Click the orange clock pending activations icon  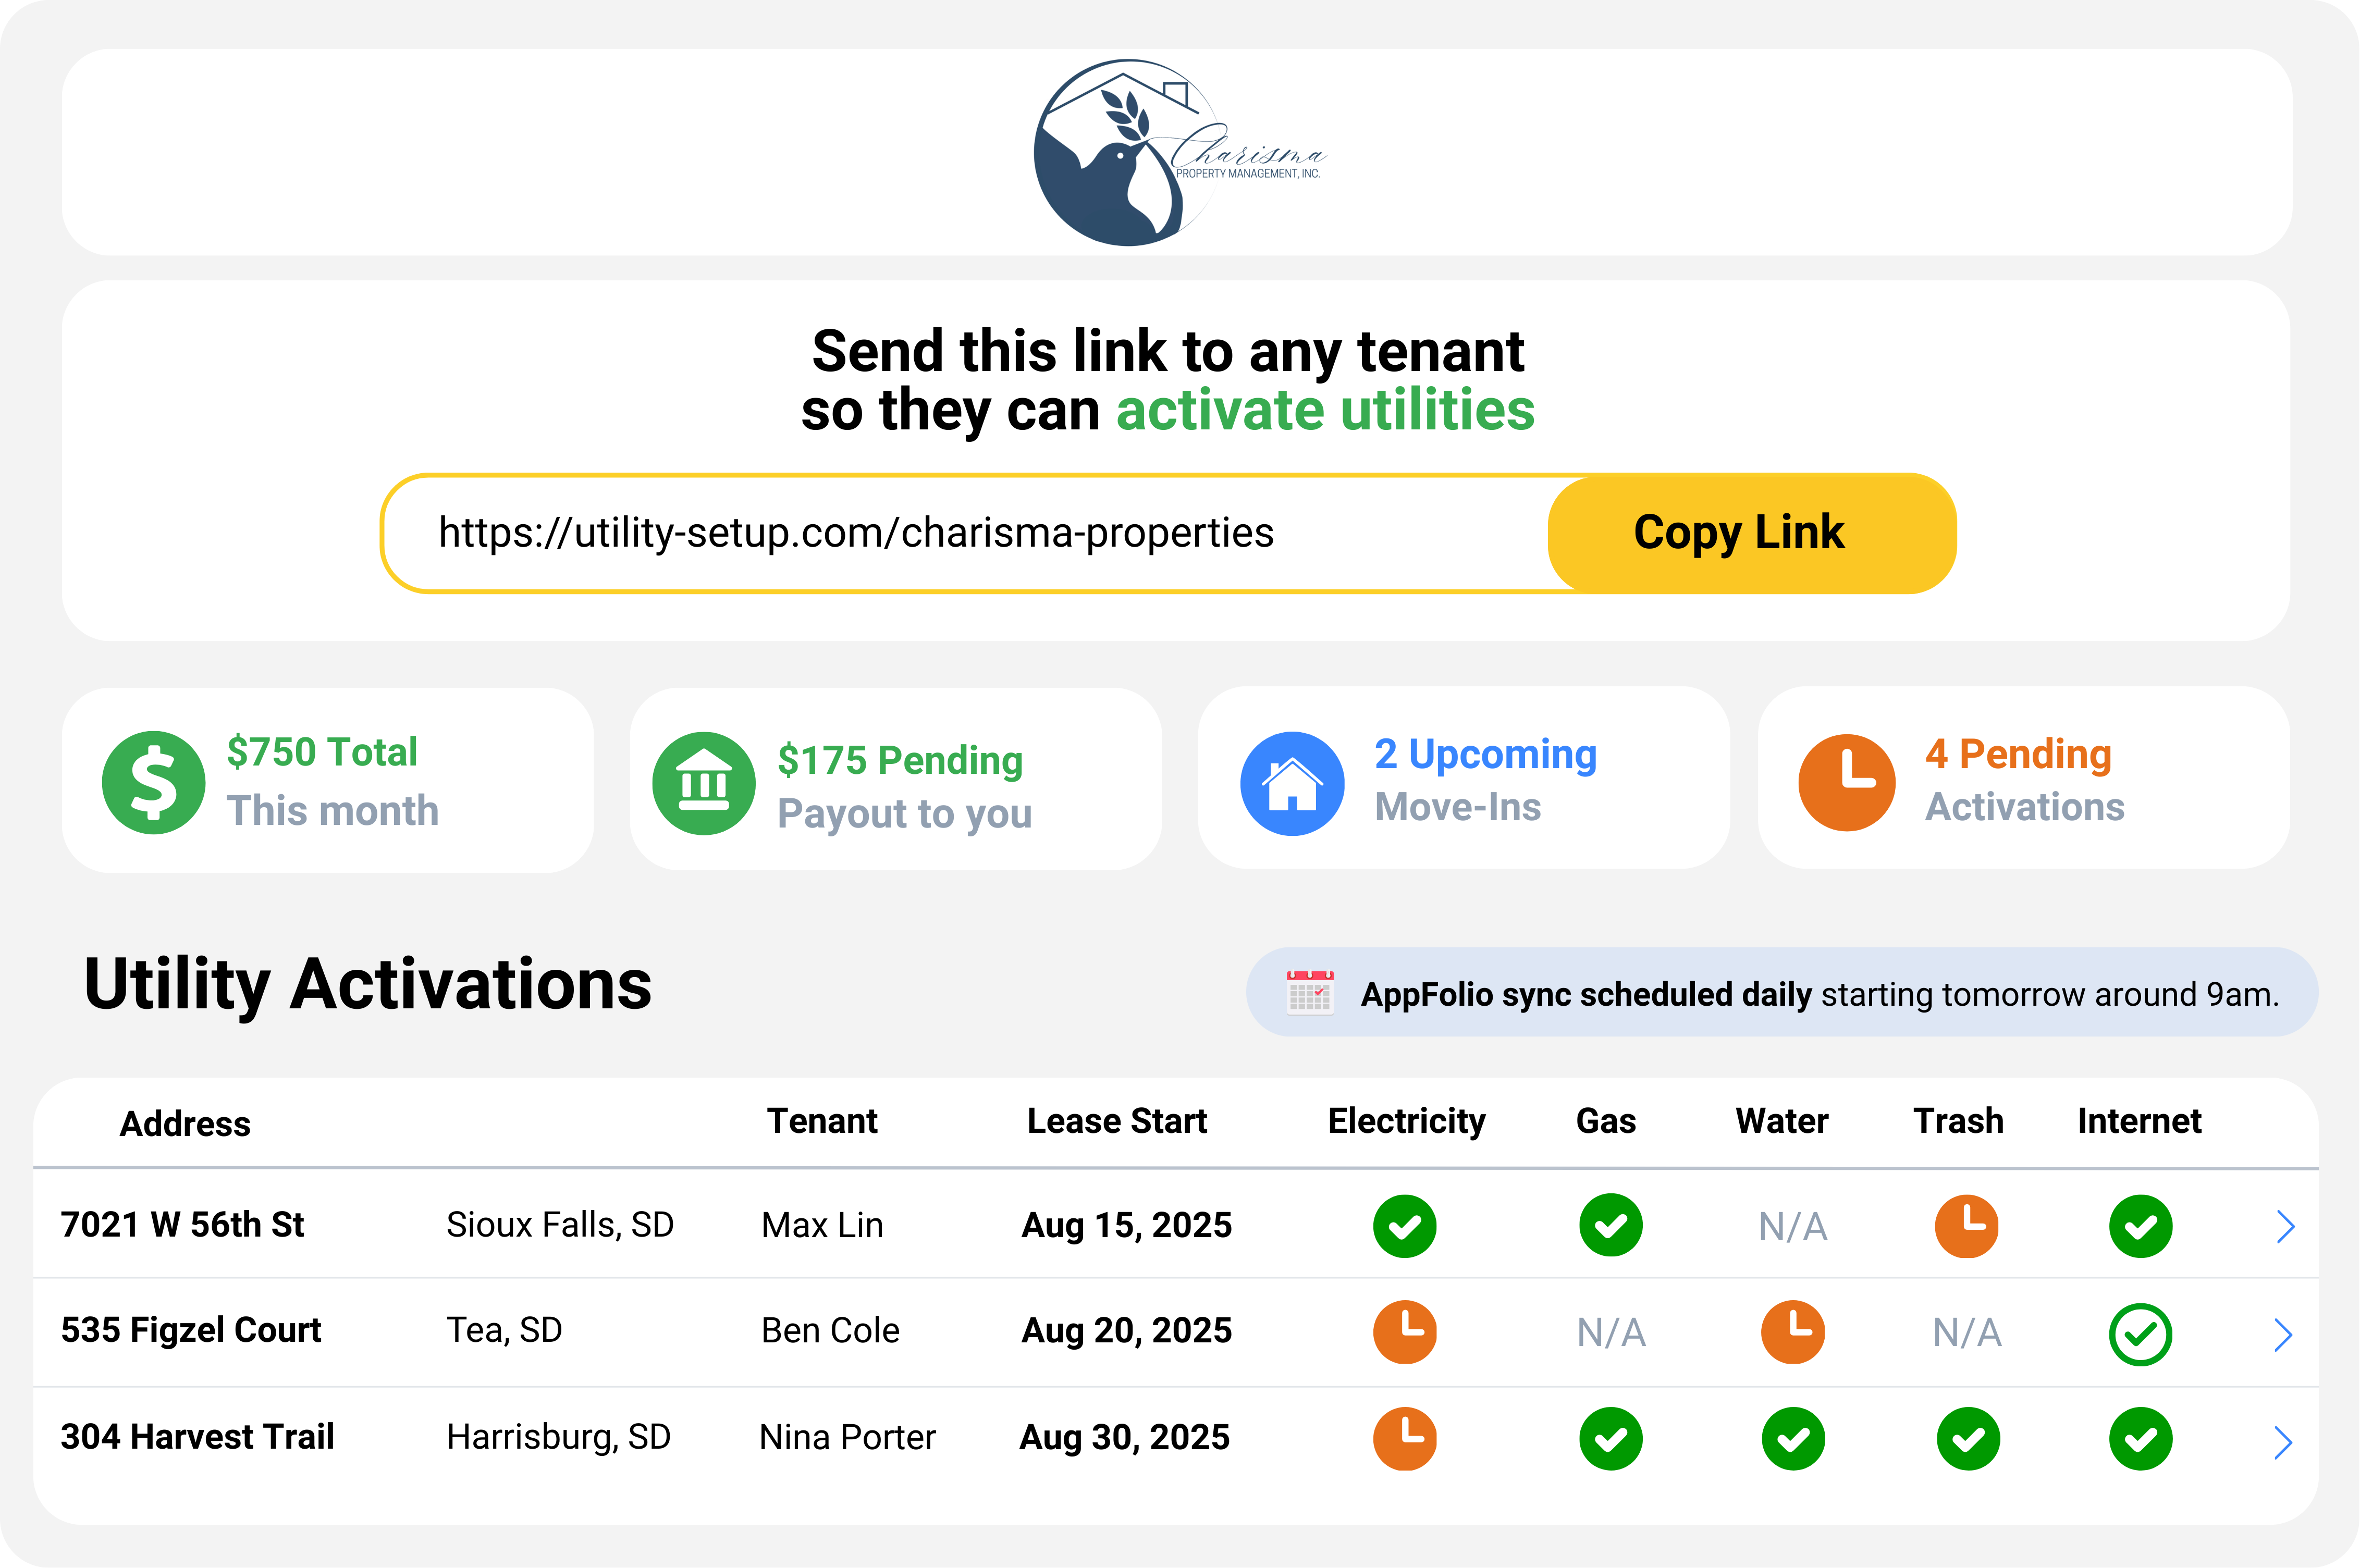coord(1847,782)
